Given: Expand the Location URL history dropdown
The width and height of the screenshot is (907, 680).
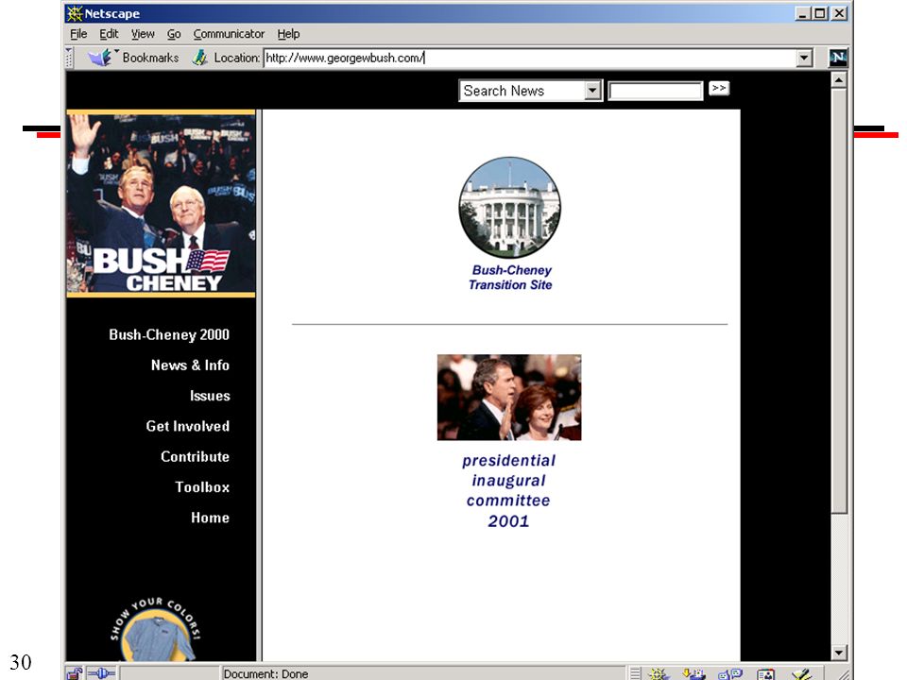Looking at the screenshot, I should (x=804, y=58).
